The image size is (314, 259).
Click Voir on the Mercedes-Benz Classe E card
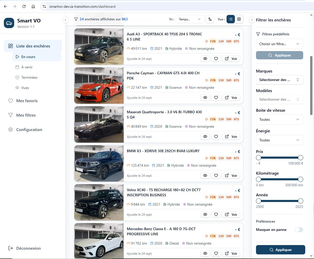[x=231, y=253]
